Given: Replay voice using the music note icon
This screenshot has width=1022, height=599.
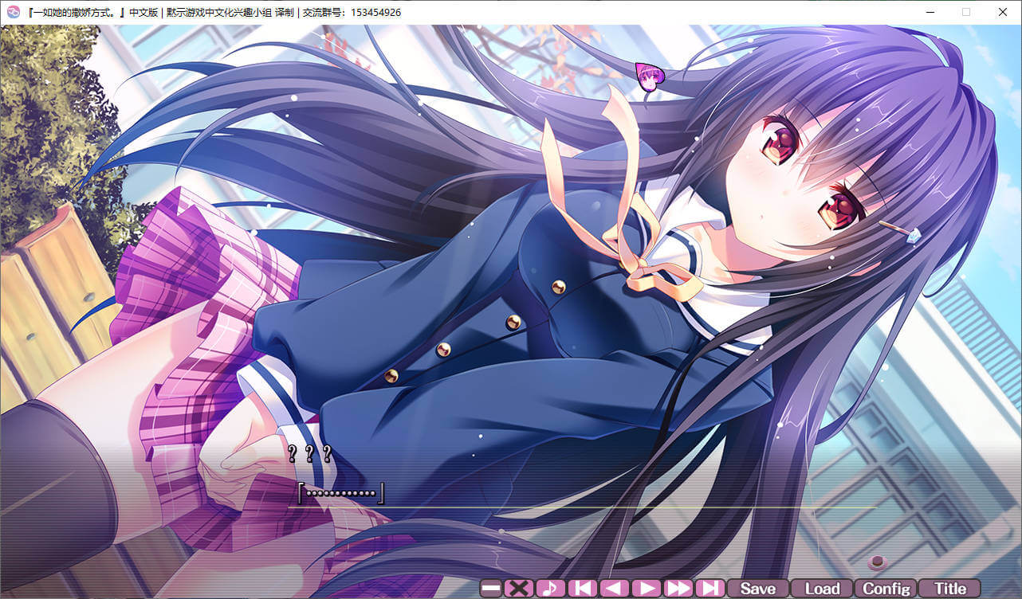Looking at the screenshot, I should pyautogui.click(x=550, y=589).
